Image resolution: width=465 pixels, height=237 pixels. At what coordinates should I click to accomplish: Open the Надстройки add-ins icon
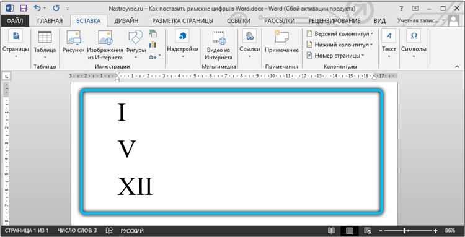182,36
